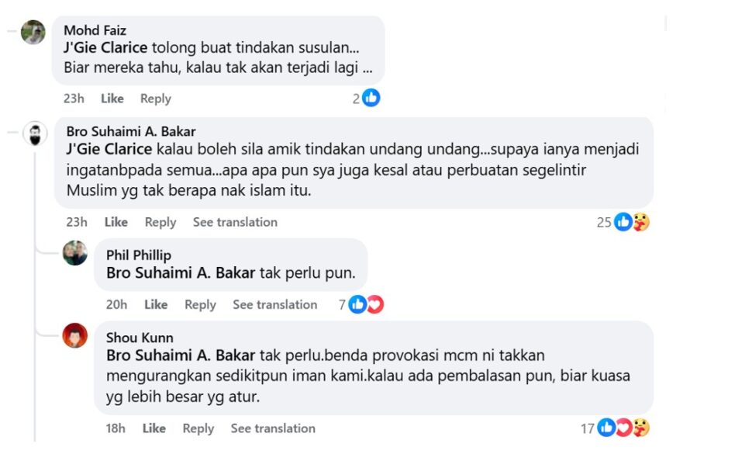Click Shou Kunn's avatar image
This screenshot has height=454, width=735.
click(75, 335)
